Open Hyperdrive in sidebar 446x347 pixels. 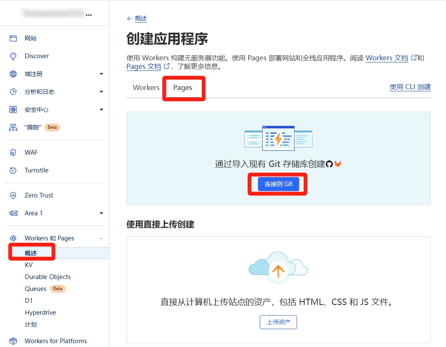coord(40,313)
